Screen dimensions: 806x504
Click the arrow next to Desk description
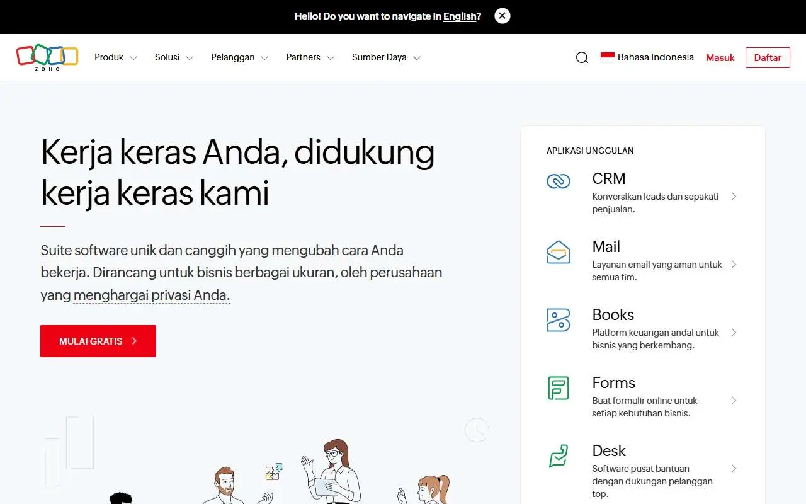coord(734,469)
